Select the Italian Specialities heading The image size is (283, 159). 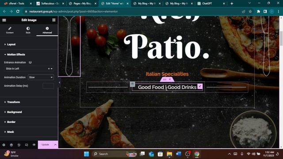(x=167, y=74)
